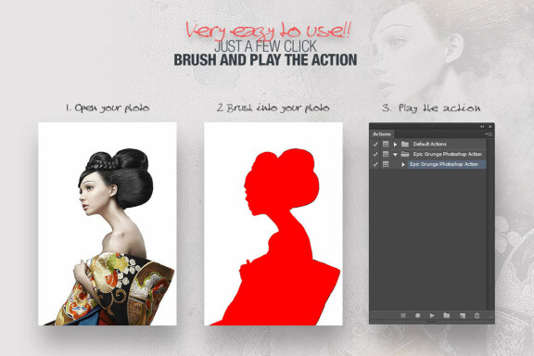Open the Actions panel flyout menu

pyautogui.click(x=489, y=134)
